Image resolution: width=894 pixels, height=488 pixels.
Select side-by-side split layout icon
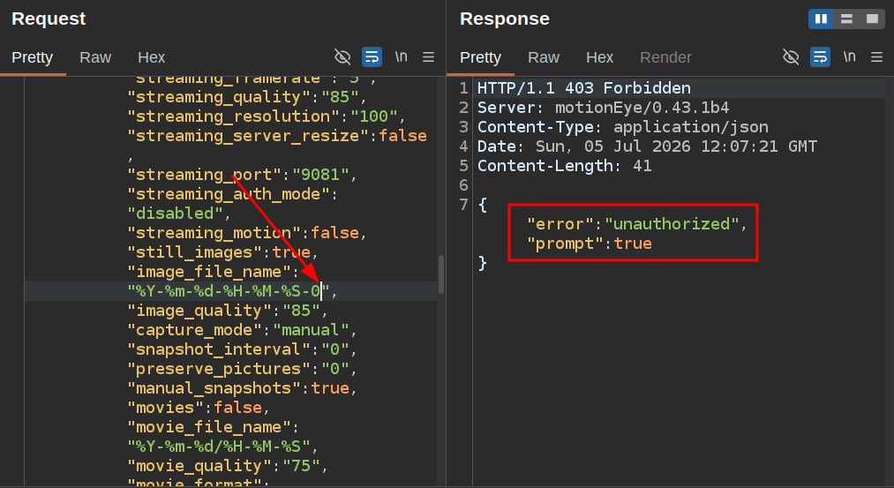pyautogui.click(x=821, y=19)
